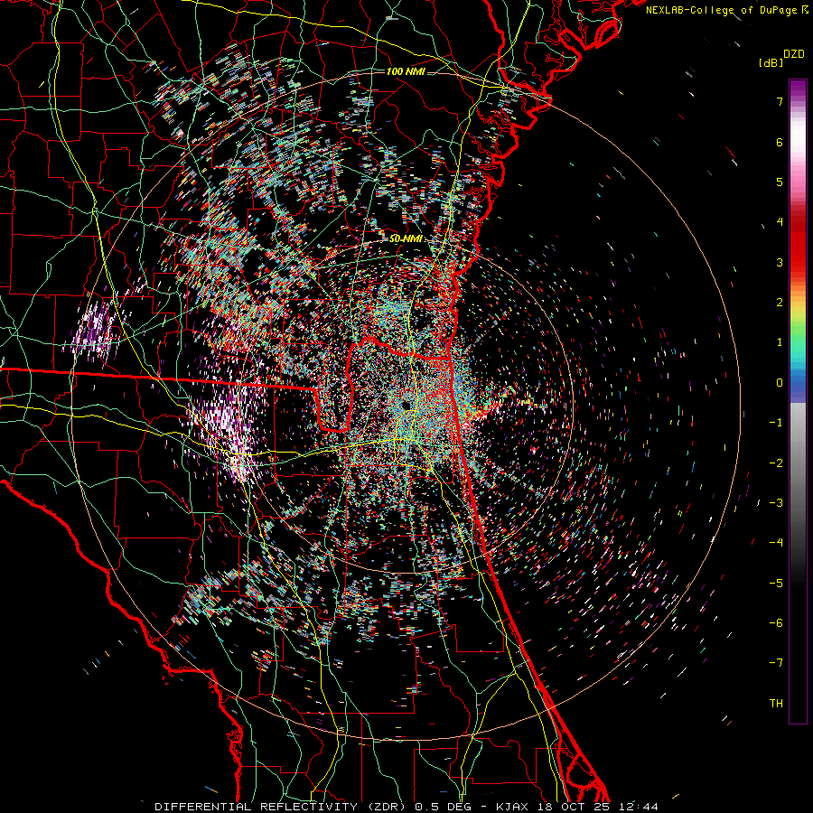
Task: Click the vertical ZDR color scale bar
Action: (798, 401)
